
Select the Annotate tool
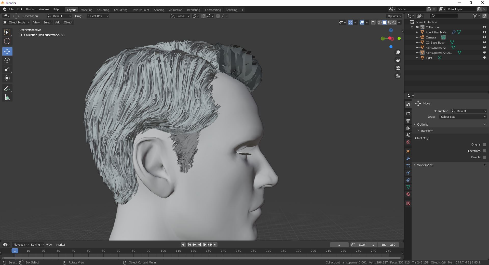point(7,88)
